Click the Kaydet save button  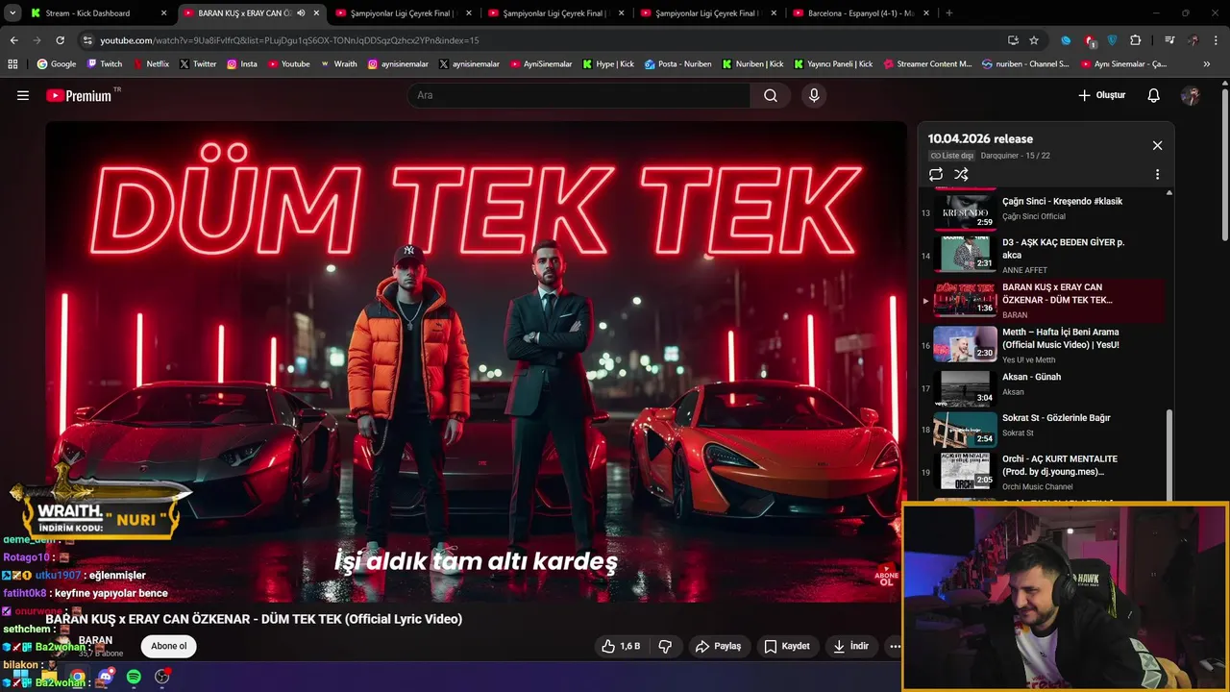[786, 646]
